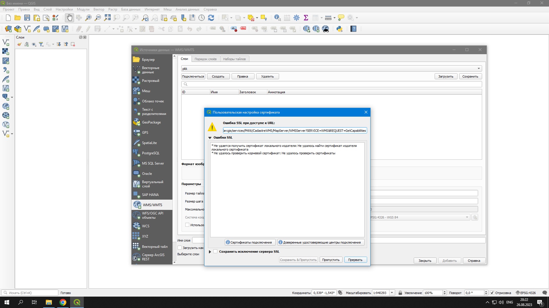The image size is (549, 308).
Task: Open the Проект menu
Action: pos(9,9)
